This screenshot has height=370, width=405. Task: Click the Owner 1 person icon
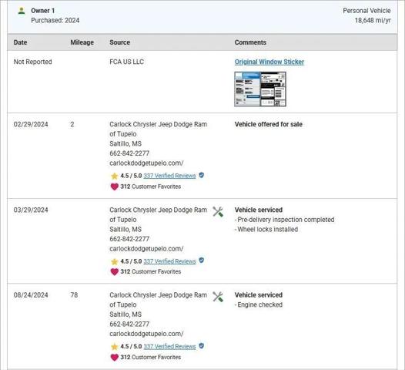22,11
